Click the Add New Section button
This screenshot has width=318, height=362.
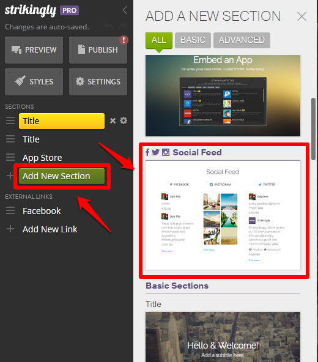[x=62, y=176]
